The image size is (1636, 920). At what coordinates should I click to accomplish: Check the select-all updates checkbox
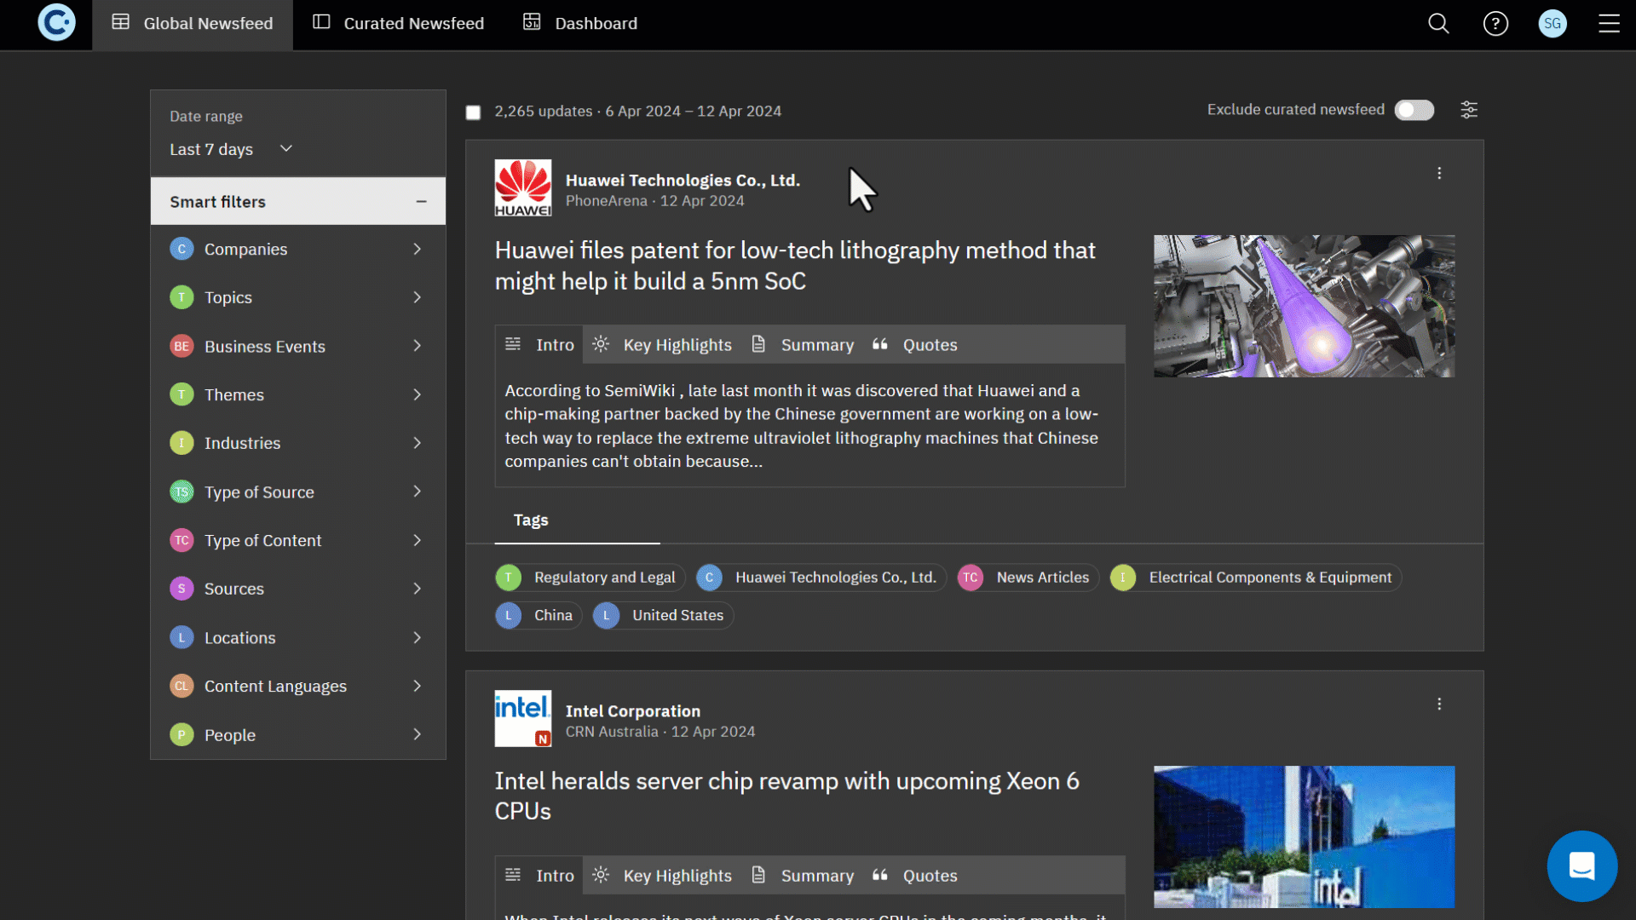473,112
